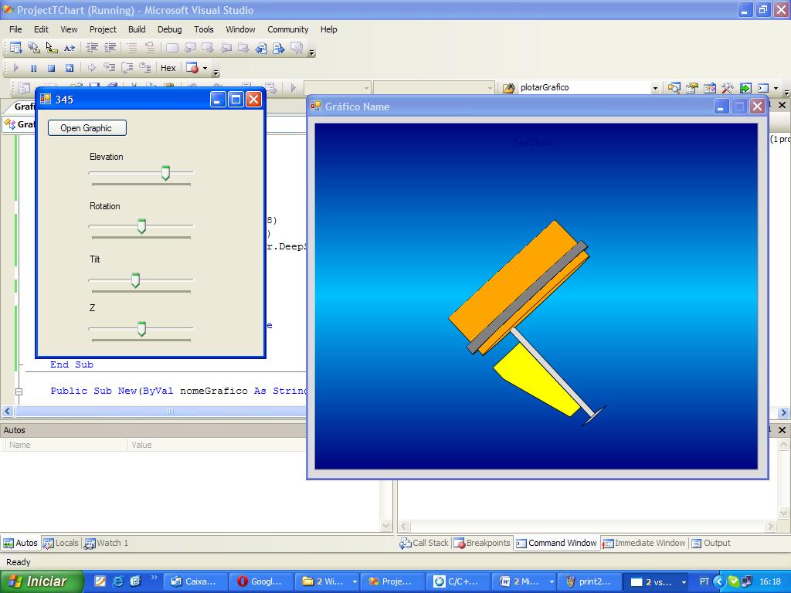Image resolution: width=791 pixels, height=593 pixels.
Task: Open dropdown next to Command Window toolbar icon
Action: (776, 88)
